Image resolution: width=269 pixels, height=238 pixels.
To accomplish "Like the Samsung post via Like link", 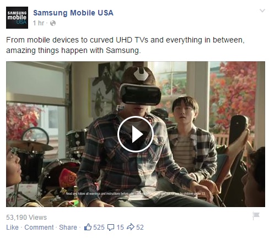I will 12,228.
